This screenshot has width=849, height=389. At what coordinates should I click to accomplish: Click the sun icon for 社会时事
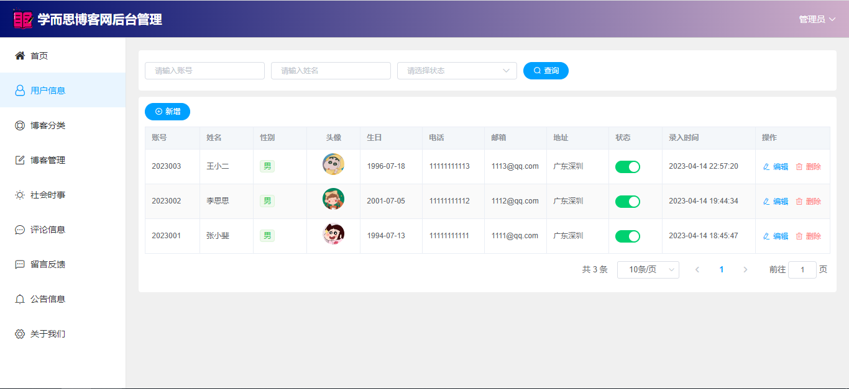pos(20,195)
